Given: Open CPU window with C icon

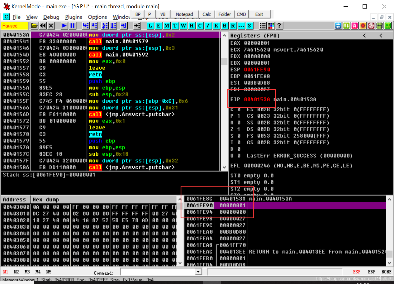Looking at the screenshot, I should coord(200,26).
